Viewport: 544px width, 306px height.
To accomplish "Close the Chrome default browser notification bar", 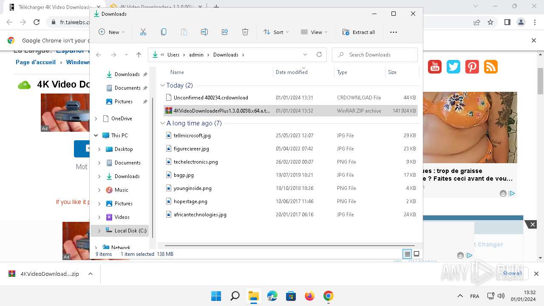I will pos(534,40).
